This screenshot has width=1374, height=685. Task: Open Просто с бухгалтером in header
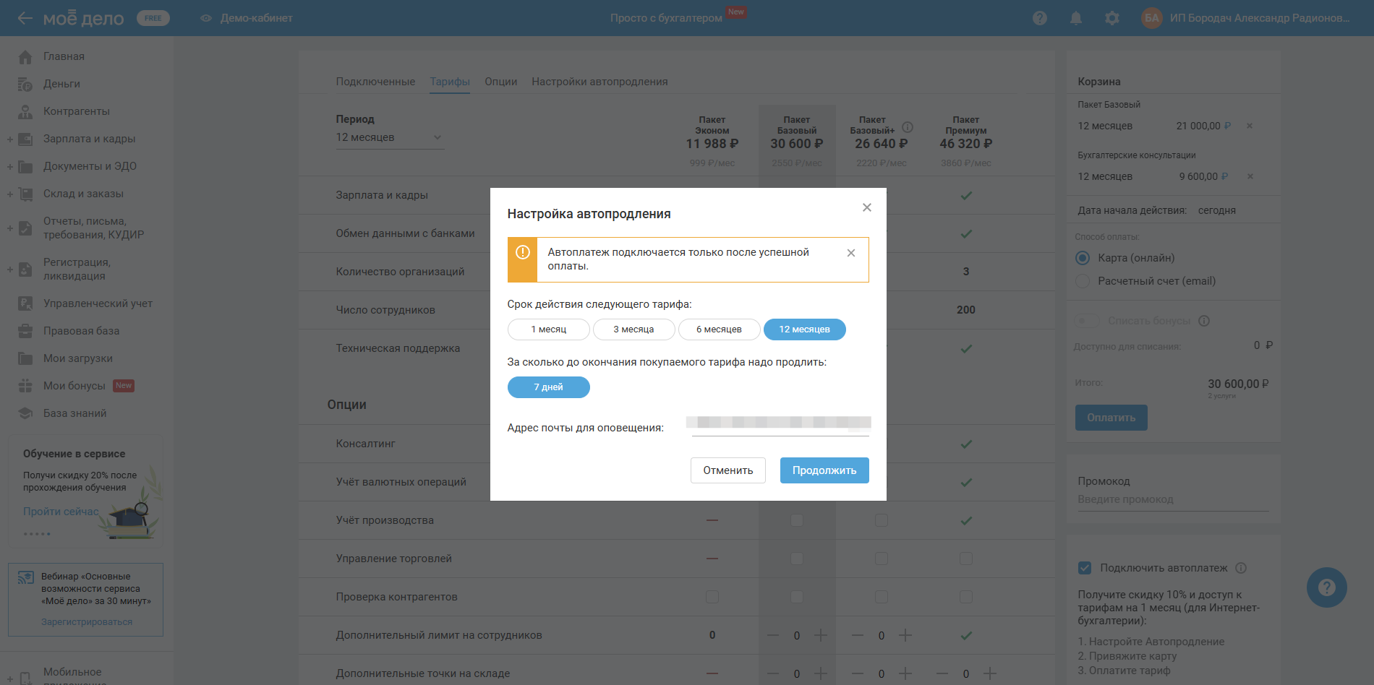coord(666,18)
